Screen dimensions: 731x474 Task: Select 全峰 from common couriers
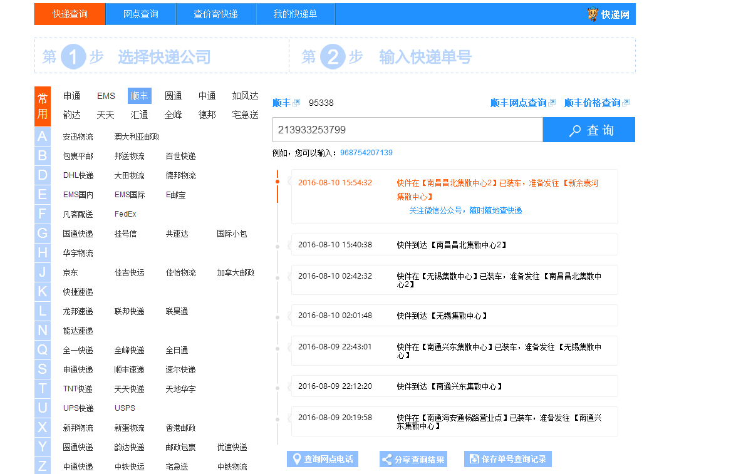click(174, 115)
